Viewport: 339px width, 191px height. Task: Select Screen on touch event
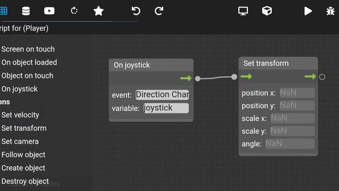28,49
